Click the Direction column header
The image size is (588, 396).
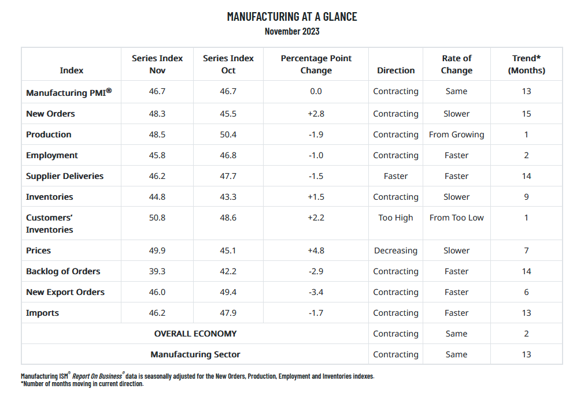[x=396, y=70]
